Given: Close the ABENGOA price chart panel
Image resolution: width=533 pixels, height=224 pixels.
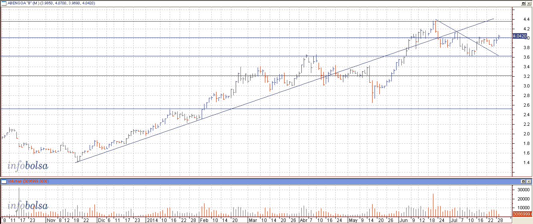Looking at the screenshot, I should (529, 3).
